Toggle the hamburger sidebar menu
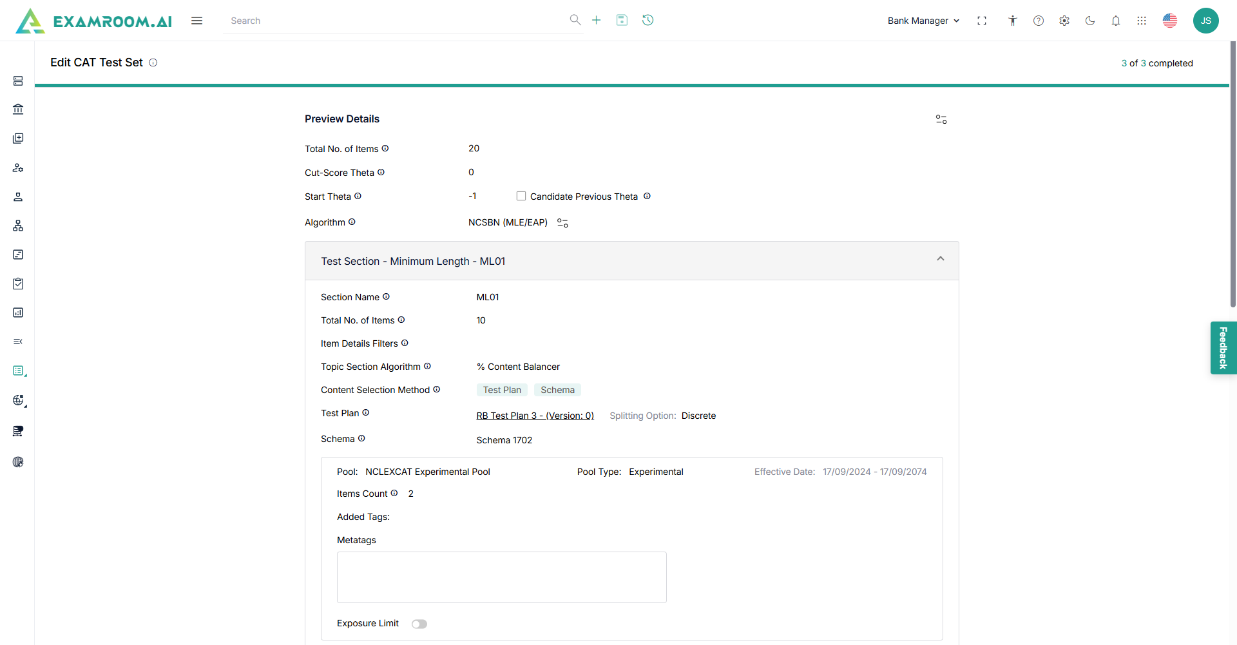This screenshot has width=1237, height=645. pos(197,21)
